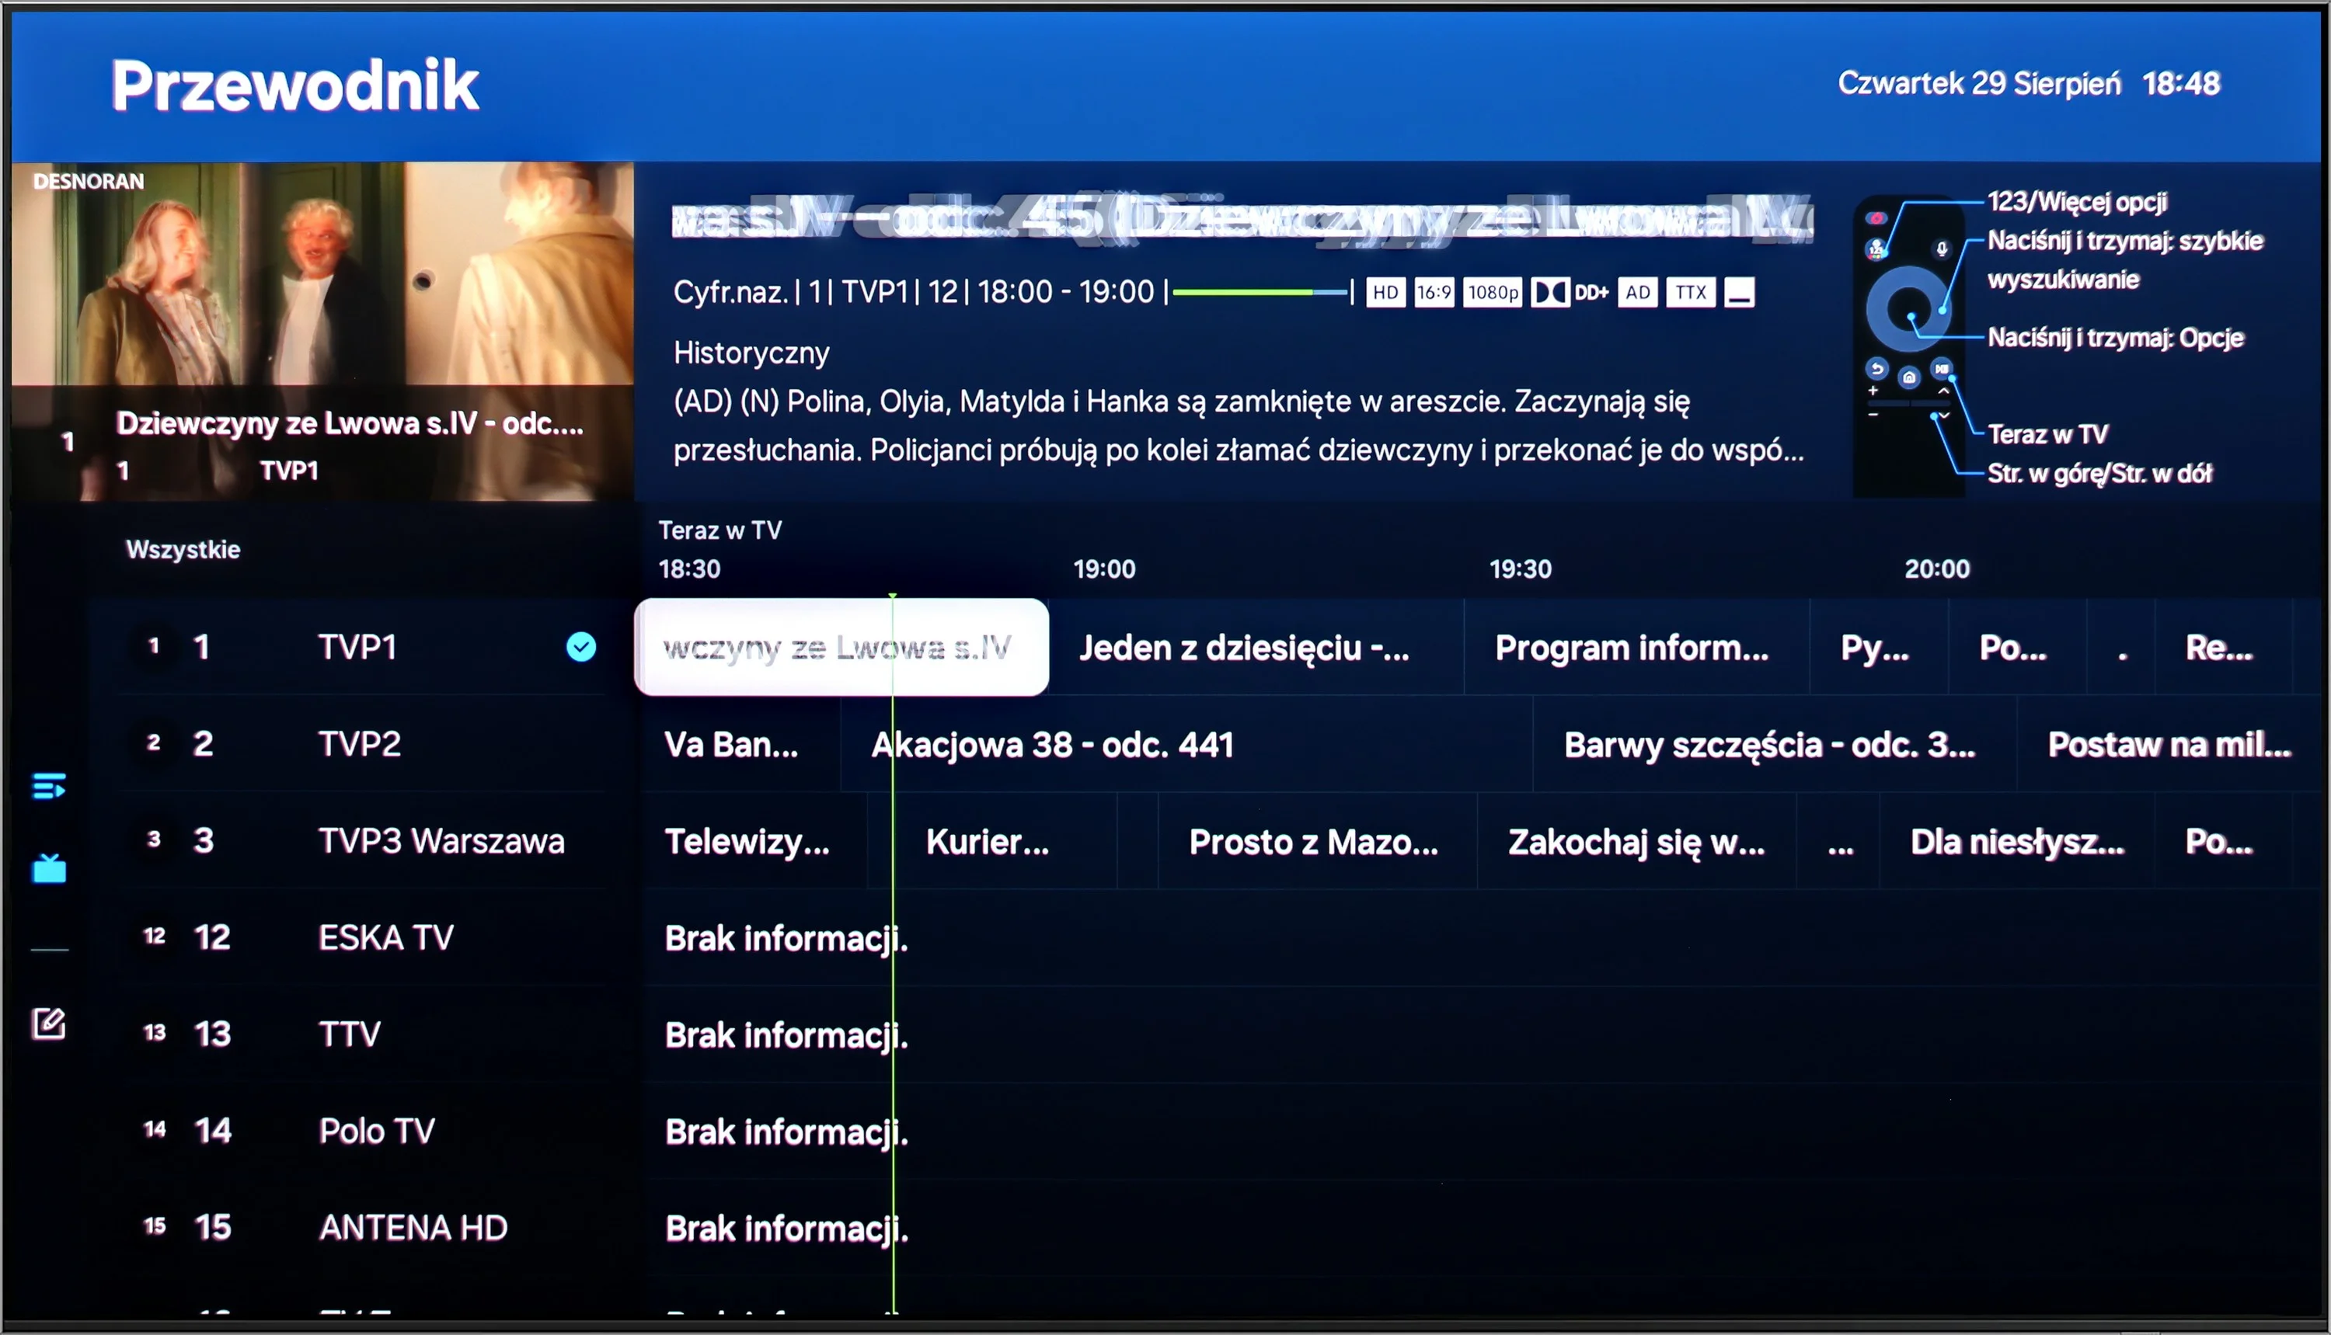Click preview title Dziewczyny ze Lwowa s.IV
Viewport: 2331px width, 1335px height.
(x=350, y=422)
